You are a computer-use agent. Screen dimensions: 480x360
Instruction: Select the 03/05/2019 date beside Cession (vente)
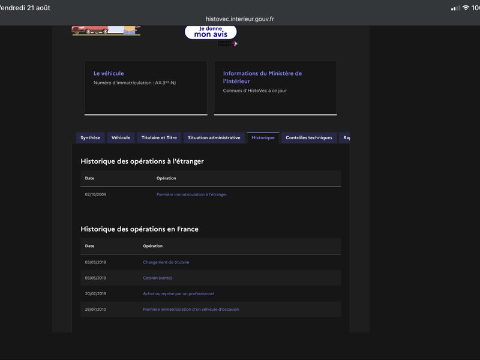[95, 278]
